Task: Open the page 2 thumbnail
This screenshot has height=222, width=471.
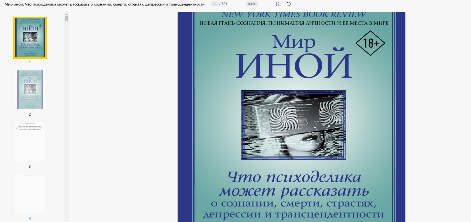Action: pyautogui.click(x=30, y=90)
